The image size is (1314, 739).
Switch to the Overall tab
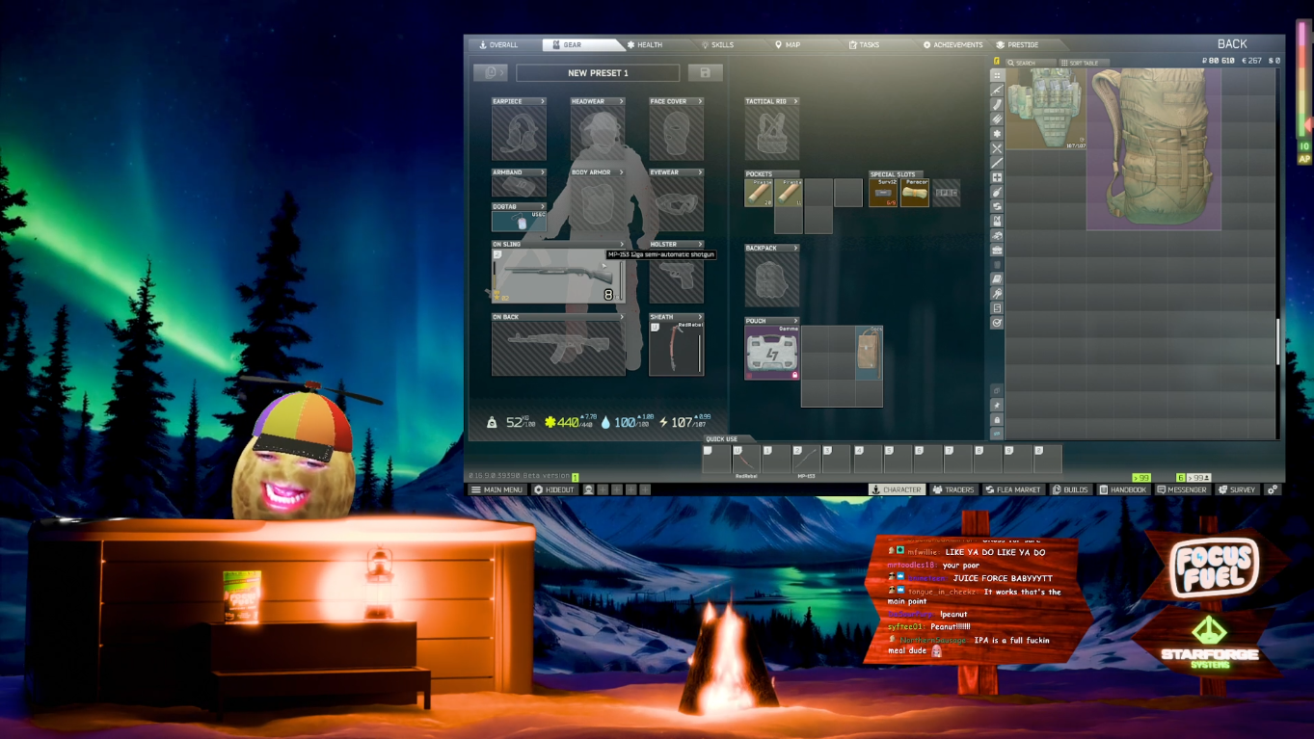click(499, 44)
